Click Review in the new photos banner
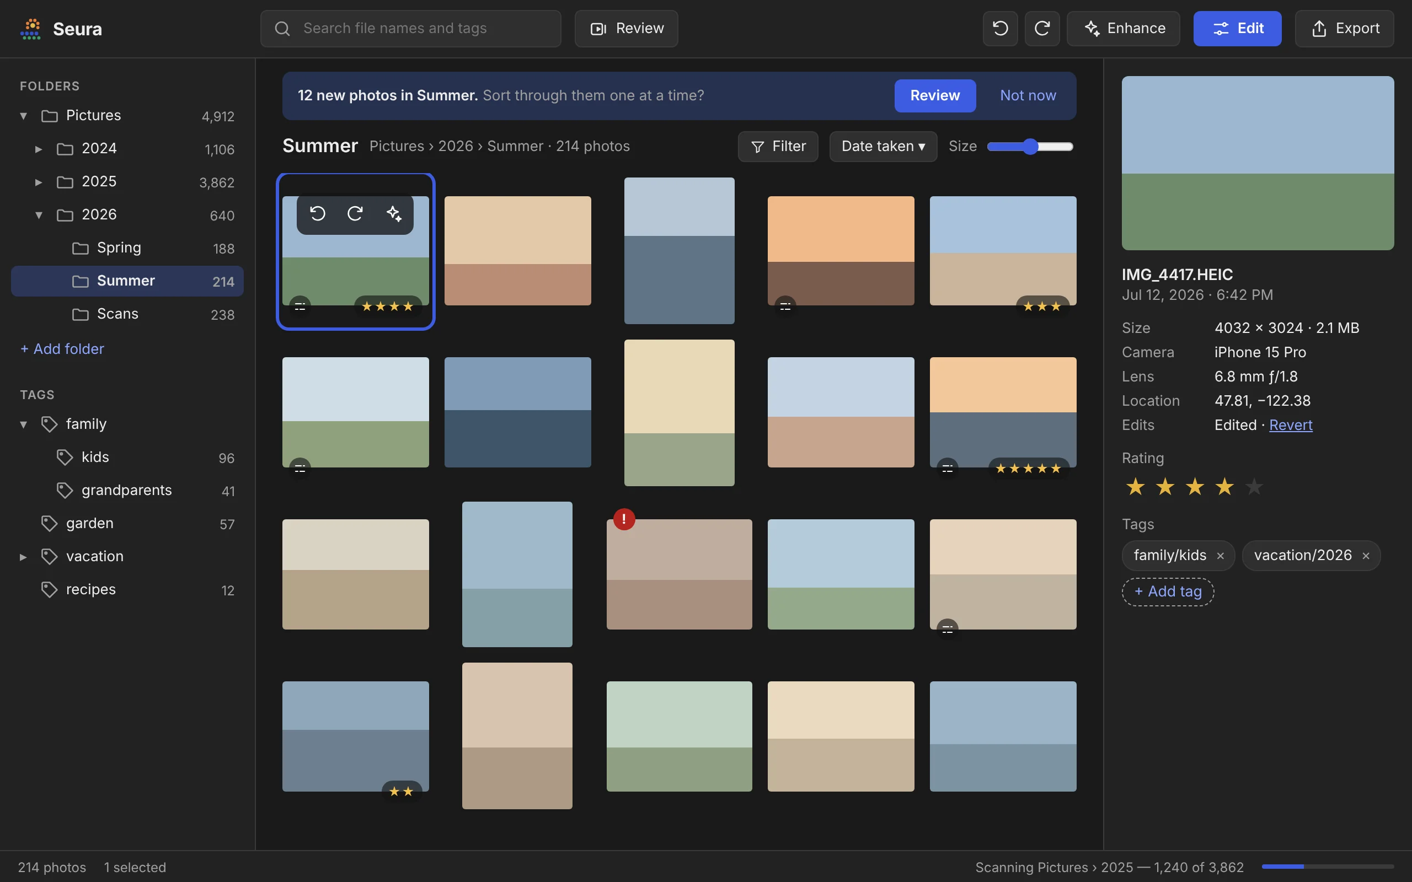The width and height of the screenshot is (1412, 882). tap(935, 96)
